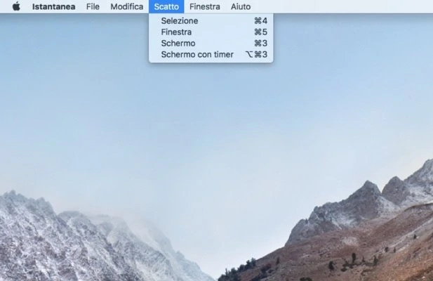Choose Selezione from the Scatto menu

tap(211, 20)
